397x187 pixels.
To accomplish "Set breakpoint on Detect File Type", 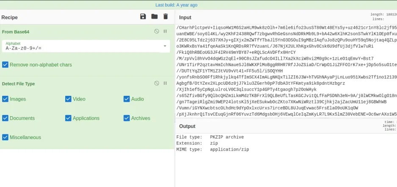I will [x=165, y=84].
